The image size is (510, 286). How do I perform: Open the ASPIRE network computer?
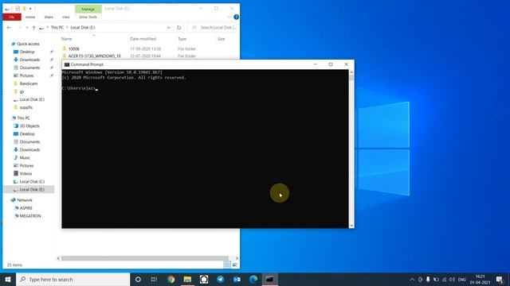(x=26, y=208)
